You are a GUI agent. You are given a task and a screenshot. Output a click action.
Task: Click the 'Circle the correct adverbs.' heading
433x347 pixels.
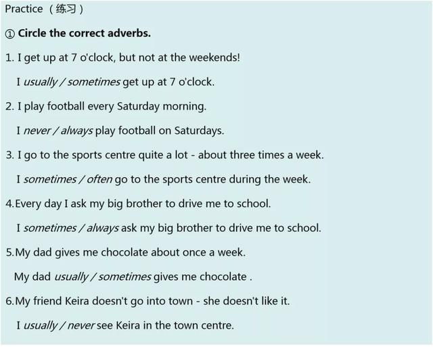[x=84, y=33]
